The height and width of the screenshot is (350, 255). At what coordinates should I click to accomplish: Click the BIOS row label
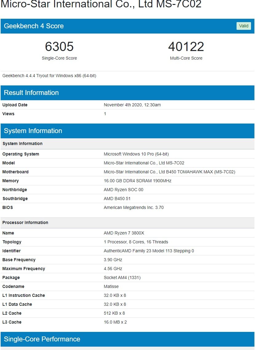tap(8, 208)
